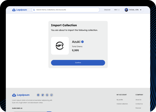The width and height of the screenshot is (156, 112).
Task: Open the wallet account dropdown arrow
Action: pyautogui.click(x=141, y=10)
